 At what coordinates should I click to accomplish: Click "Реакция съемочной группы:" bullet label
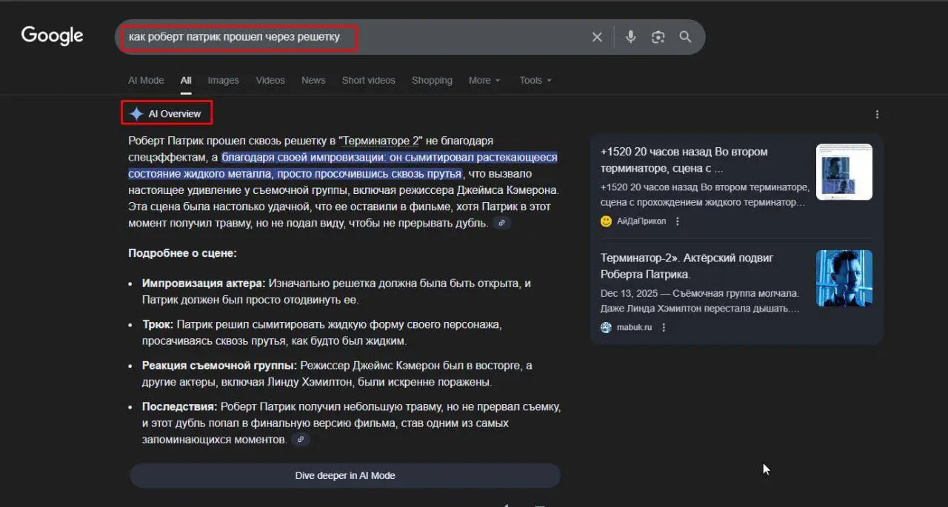(219, 366)
